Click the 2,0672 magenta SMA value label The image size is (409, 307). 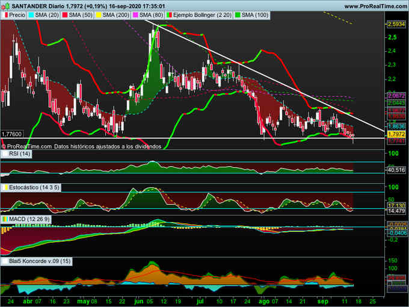point(396,96)
